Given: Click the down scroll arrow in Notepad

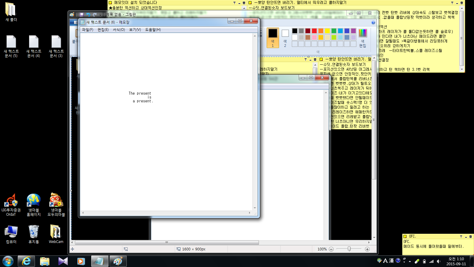Looking at the screenshot, I should (255, 208).
